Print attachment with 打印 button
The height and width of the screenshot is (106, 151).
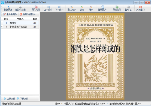pos(129,8)
